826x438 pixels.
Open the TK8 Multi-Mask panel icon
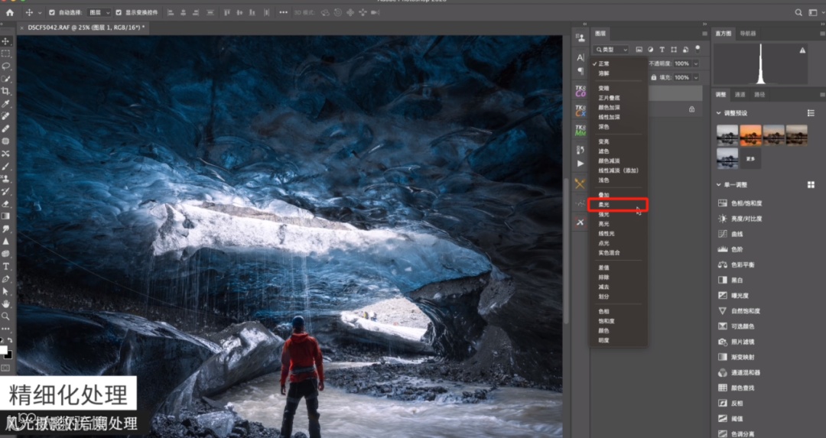click(580, 130)
